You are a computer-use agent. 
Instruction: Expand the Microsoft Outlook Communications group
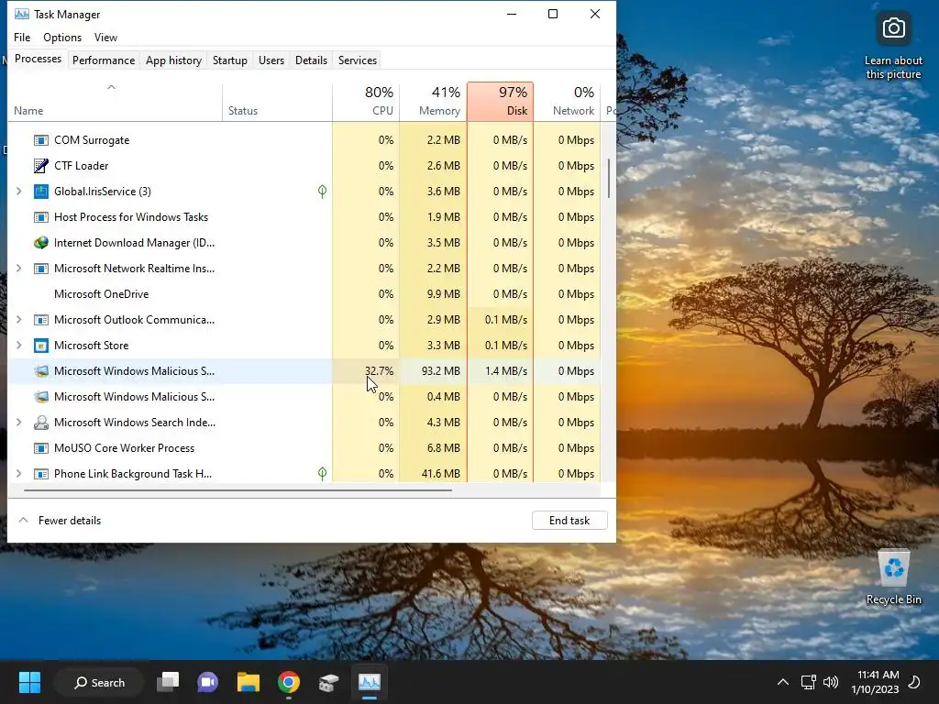coord(19,320)
